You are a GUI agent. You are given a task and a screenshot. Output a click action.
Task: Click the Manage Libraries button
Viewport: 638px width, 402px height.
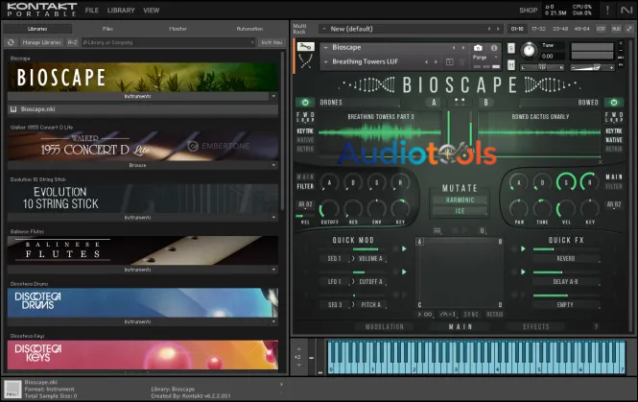click(x=41, y=42)
